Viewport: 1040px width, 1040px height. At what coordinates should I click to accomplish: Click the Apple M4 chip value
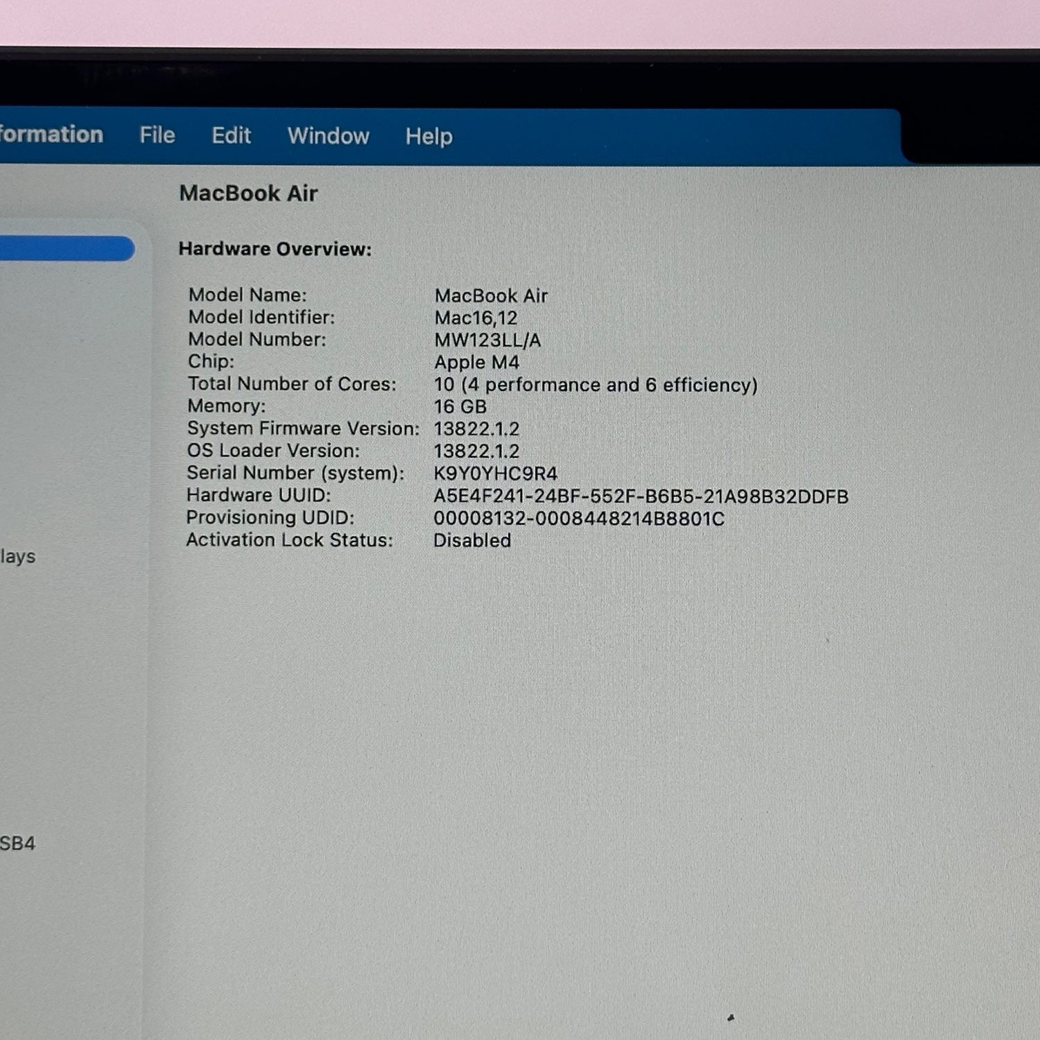pos(476,363)
